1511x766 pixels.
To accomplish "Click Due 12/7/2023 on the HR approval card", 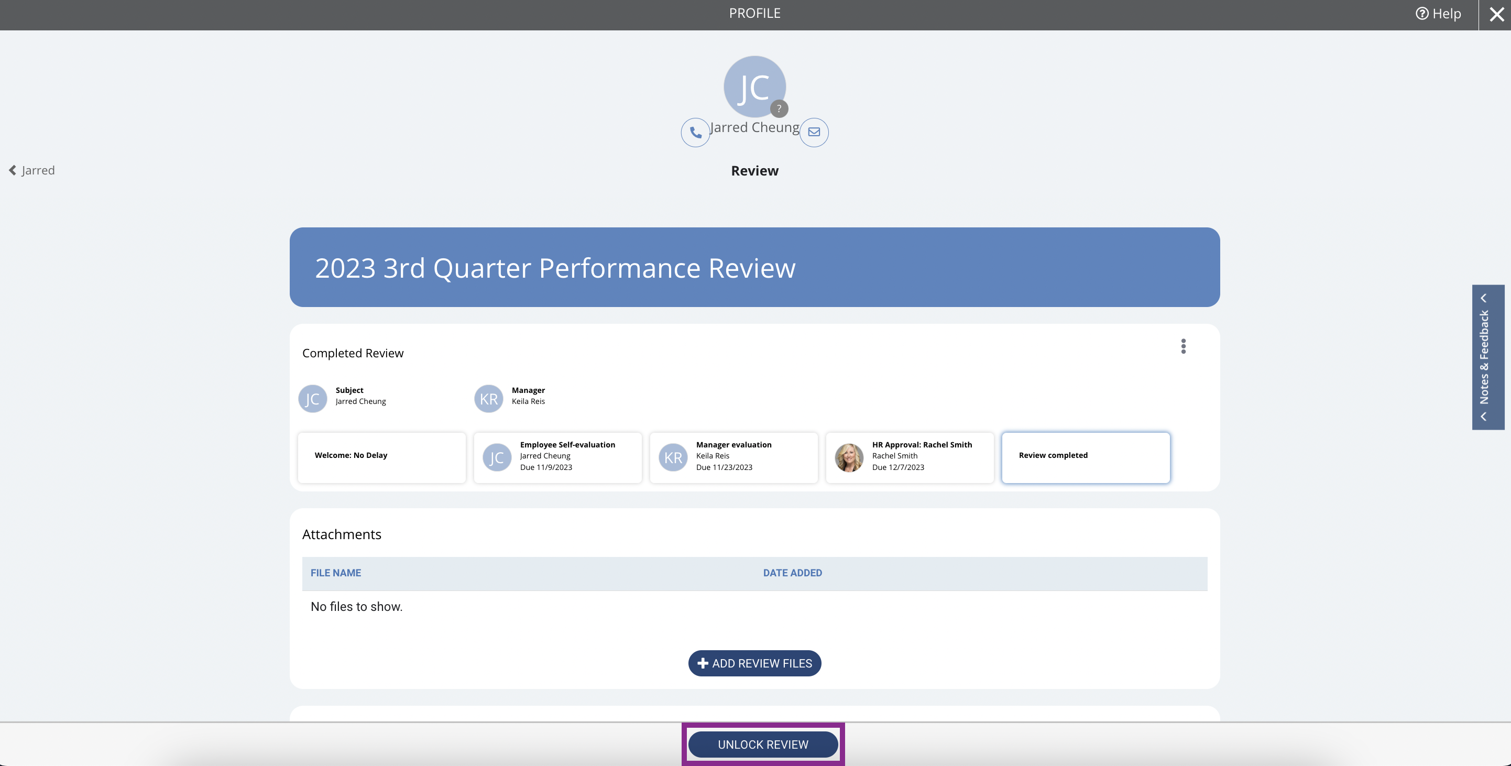I will (x=897, y=467).
